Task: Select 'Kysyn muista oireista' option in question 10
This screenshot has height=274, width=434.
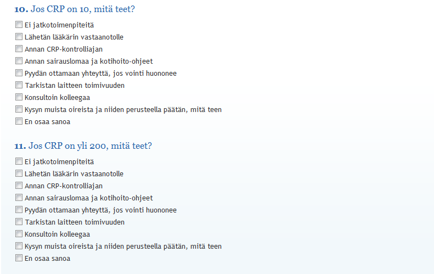Action: click(x=19, y=109)
